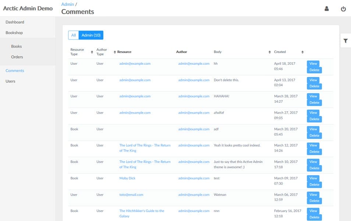
Task: Open Orders in the sidebar
Action: 17,57
